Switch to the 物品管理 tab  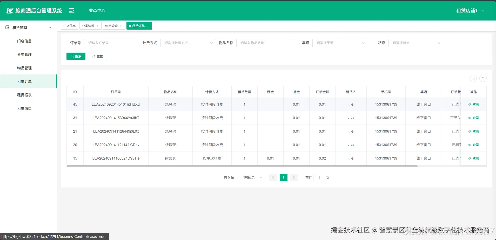click(x=111, y=26)
